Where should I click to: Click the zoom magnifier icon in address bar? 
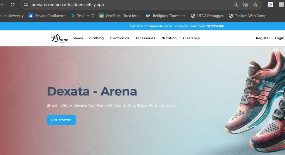pos(235,5)
